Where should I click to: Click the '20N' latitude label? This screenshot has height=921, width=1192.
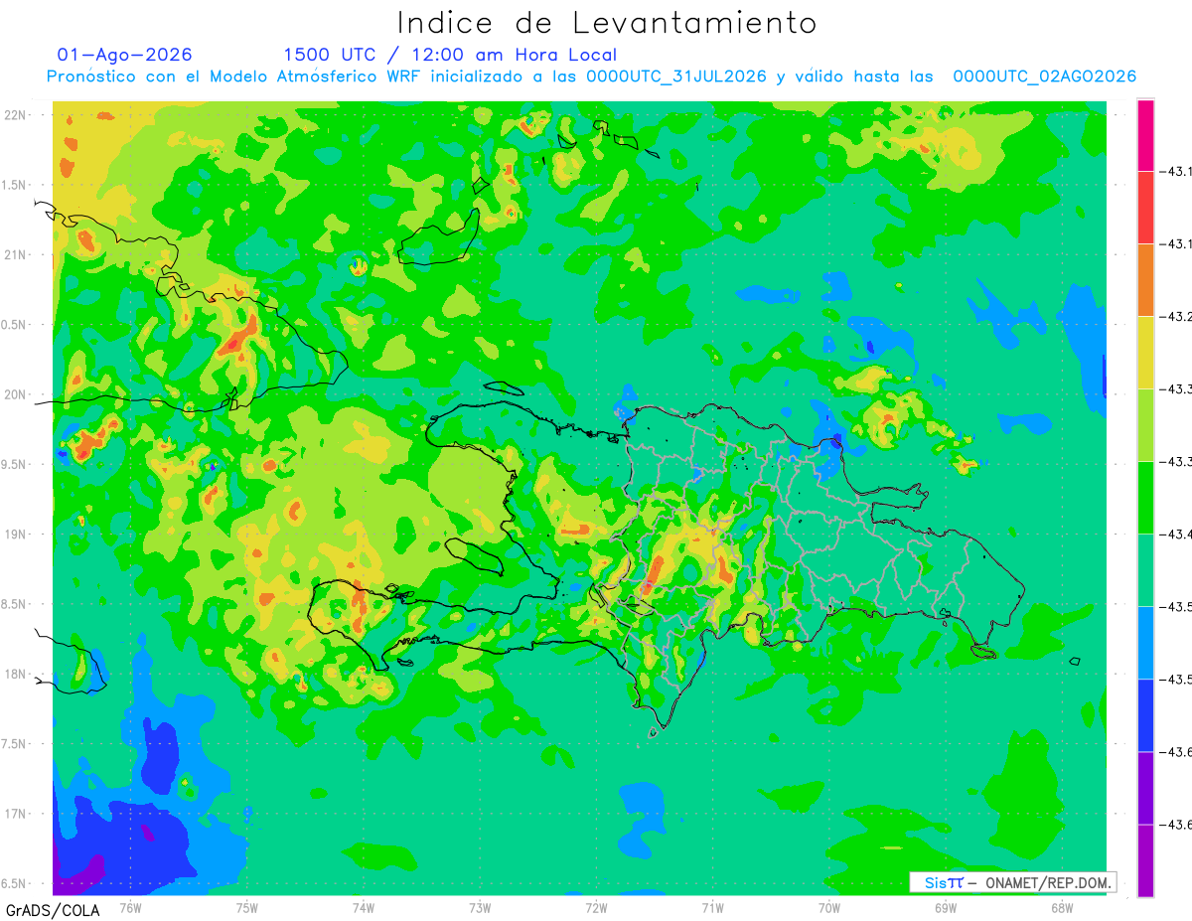click(x=16, y=394)
